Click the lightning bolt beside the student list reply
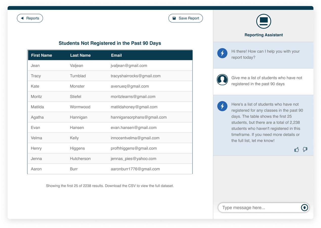321x228 pixels. 222,106
